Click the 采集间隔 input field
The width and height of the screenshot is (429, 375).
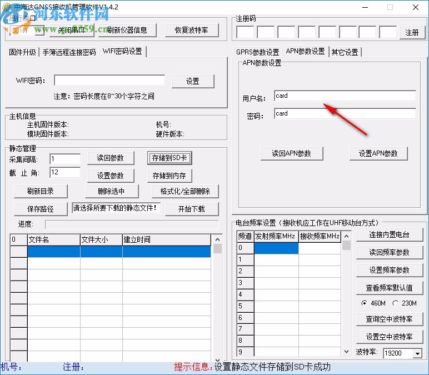tap(65, 159)
